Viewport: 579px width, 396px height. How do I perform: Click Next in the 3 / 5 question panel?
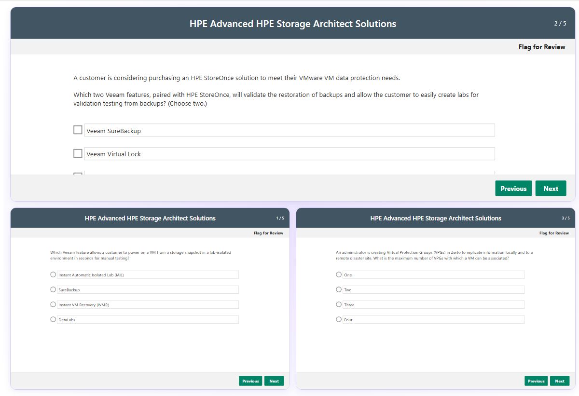[560, 381]
